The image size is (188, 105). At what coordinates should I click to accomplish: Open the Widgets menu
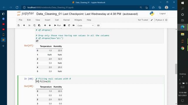[78, 20]
